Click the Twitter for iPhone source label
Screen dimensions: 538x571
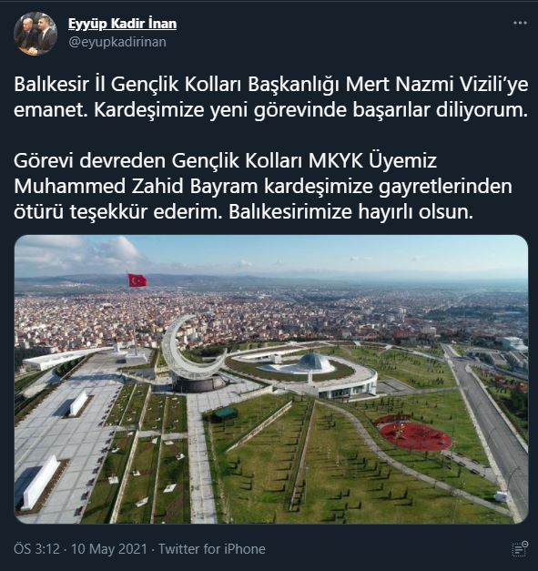tap(212, 549)
